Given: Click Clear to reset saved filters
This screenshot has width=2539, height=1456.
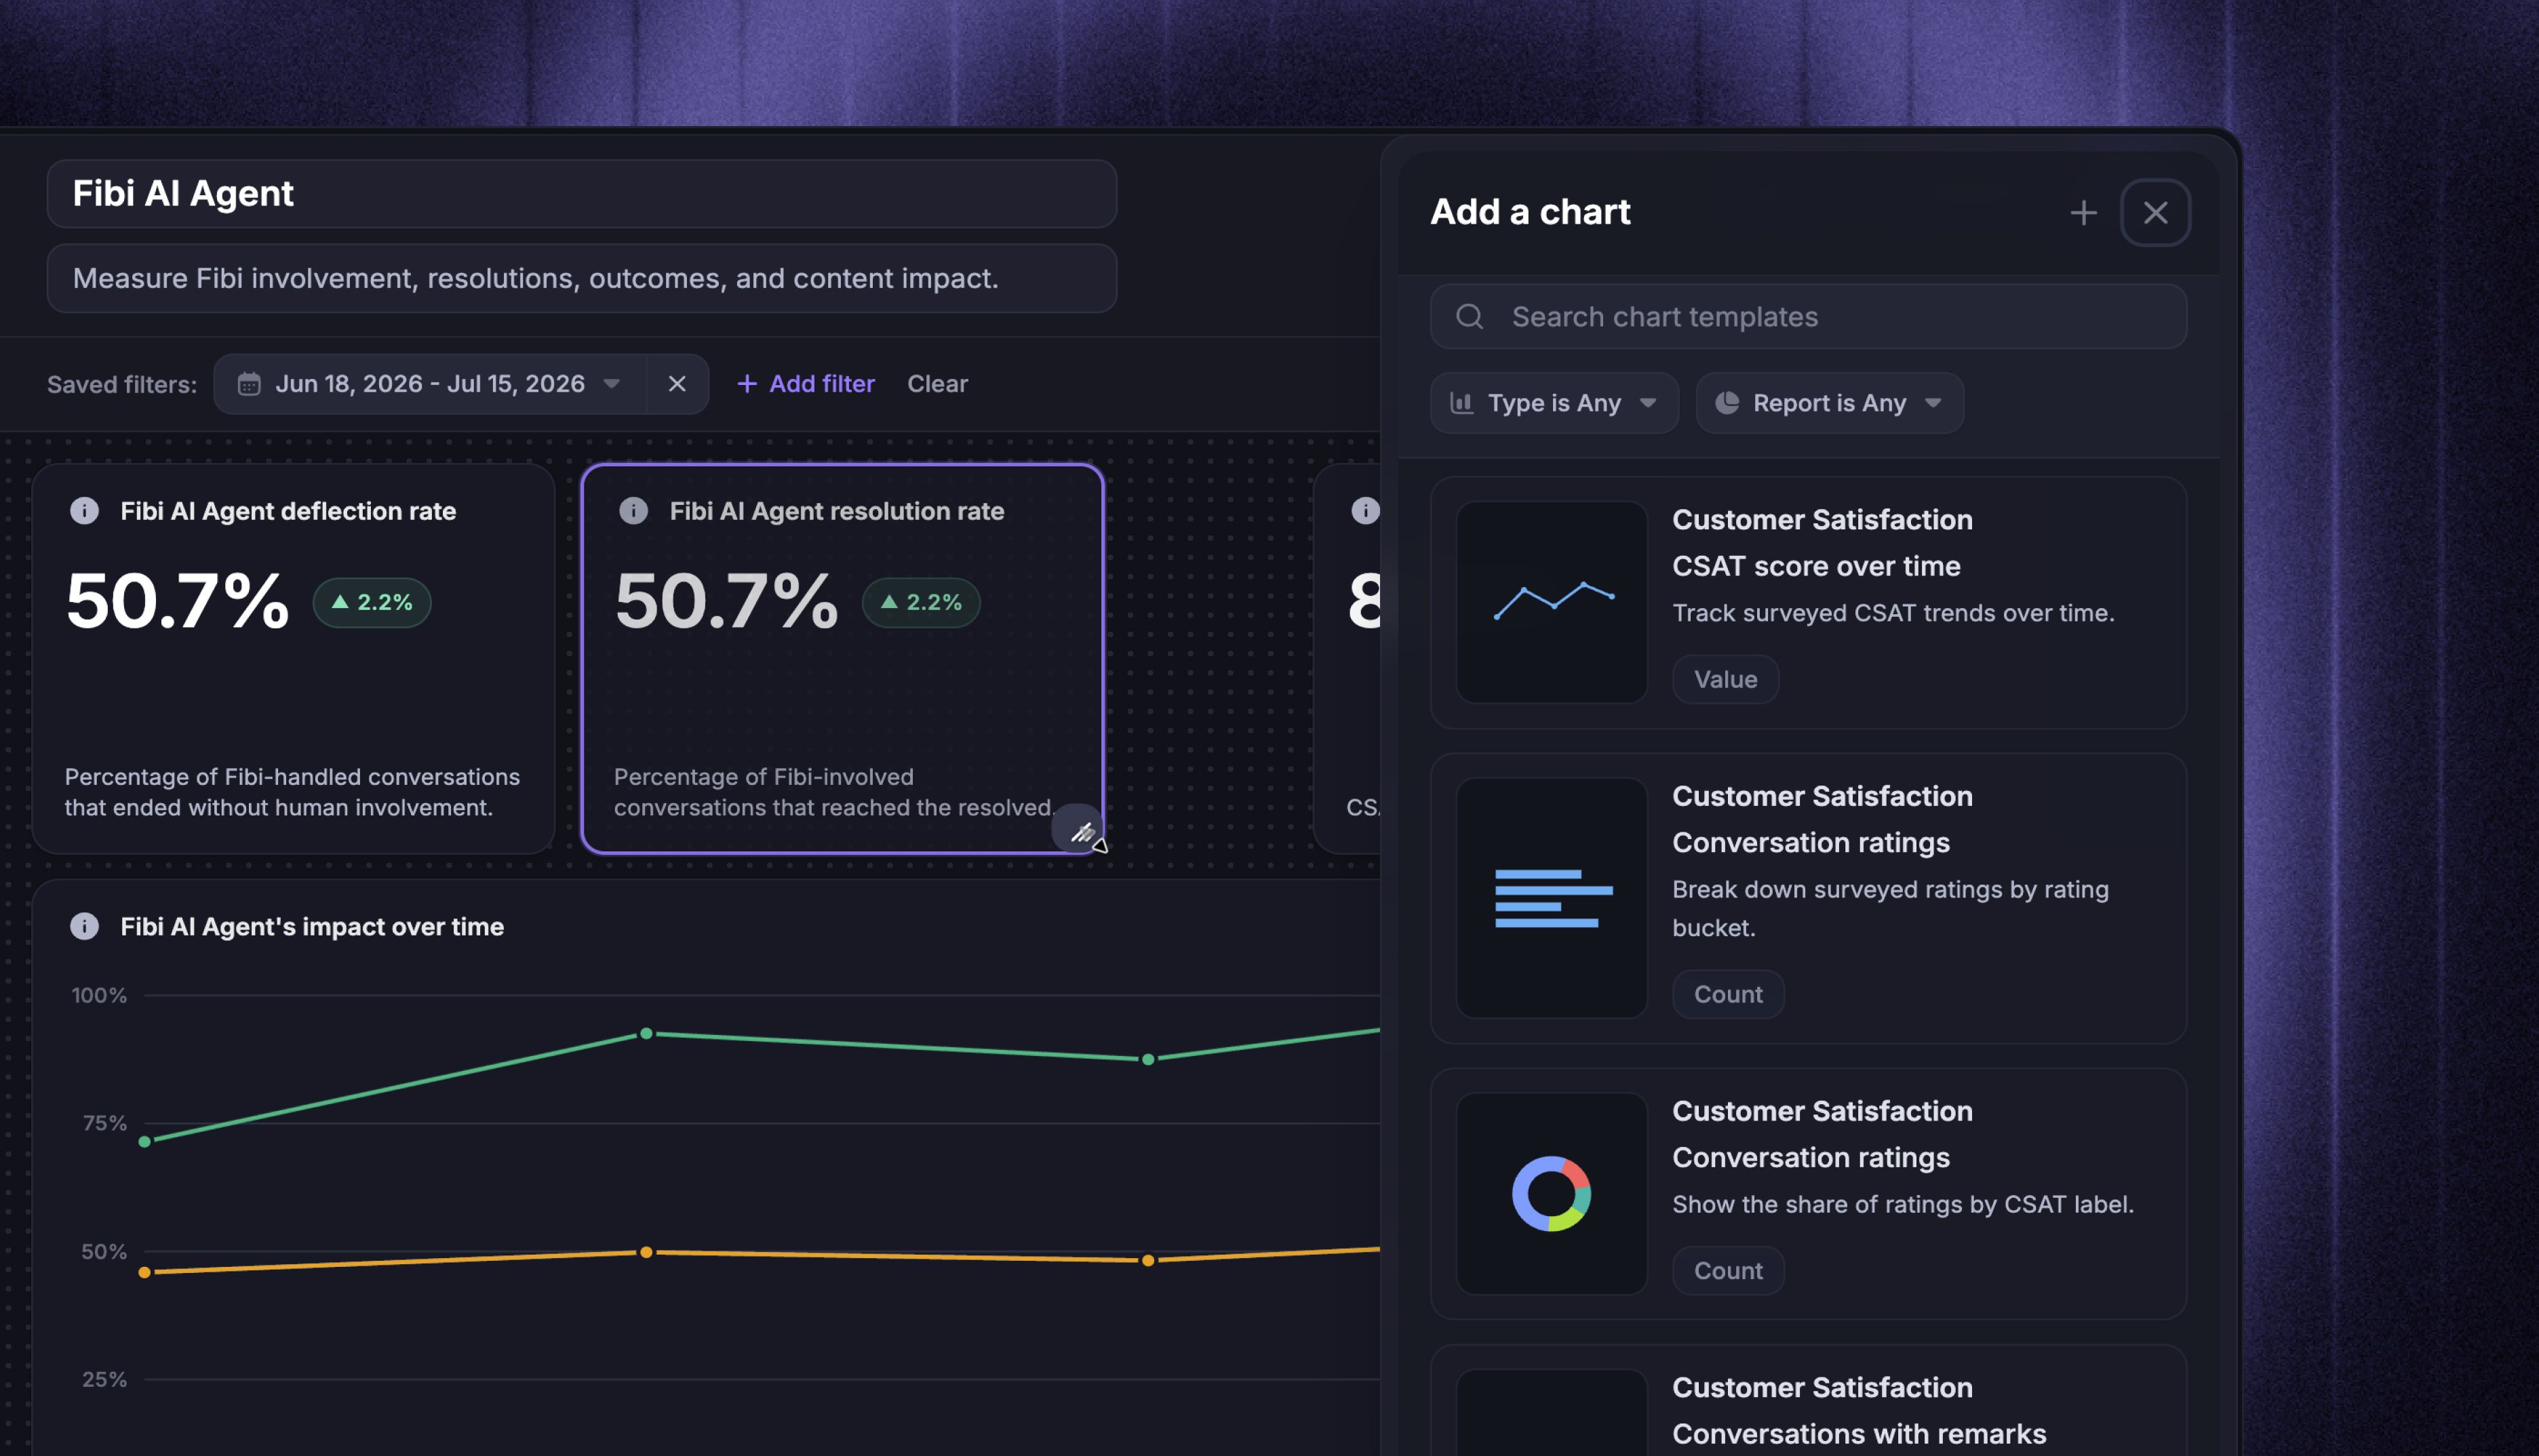Looking at the screenshot, I should [937, 384].
